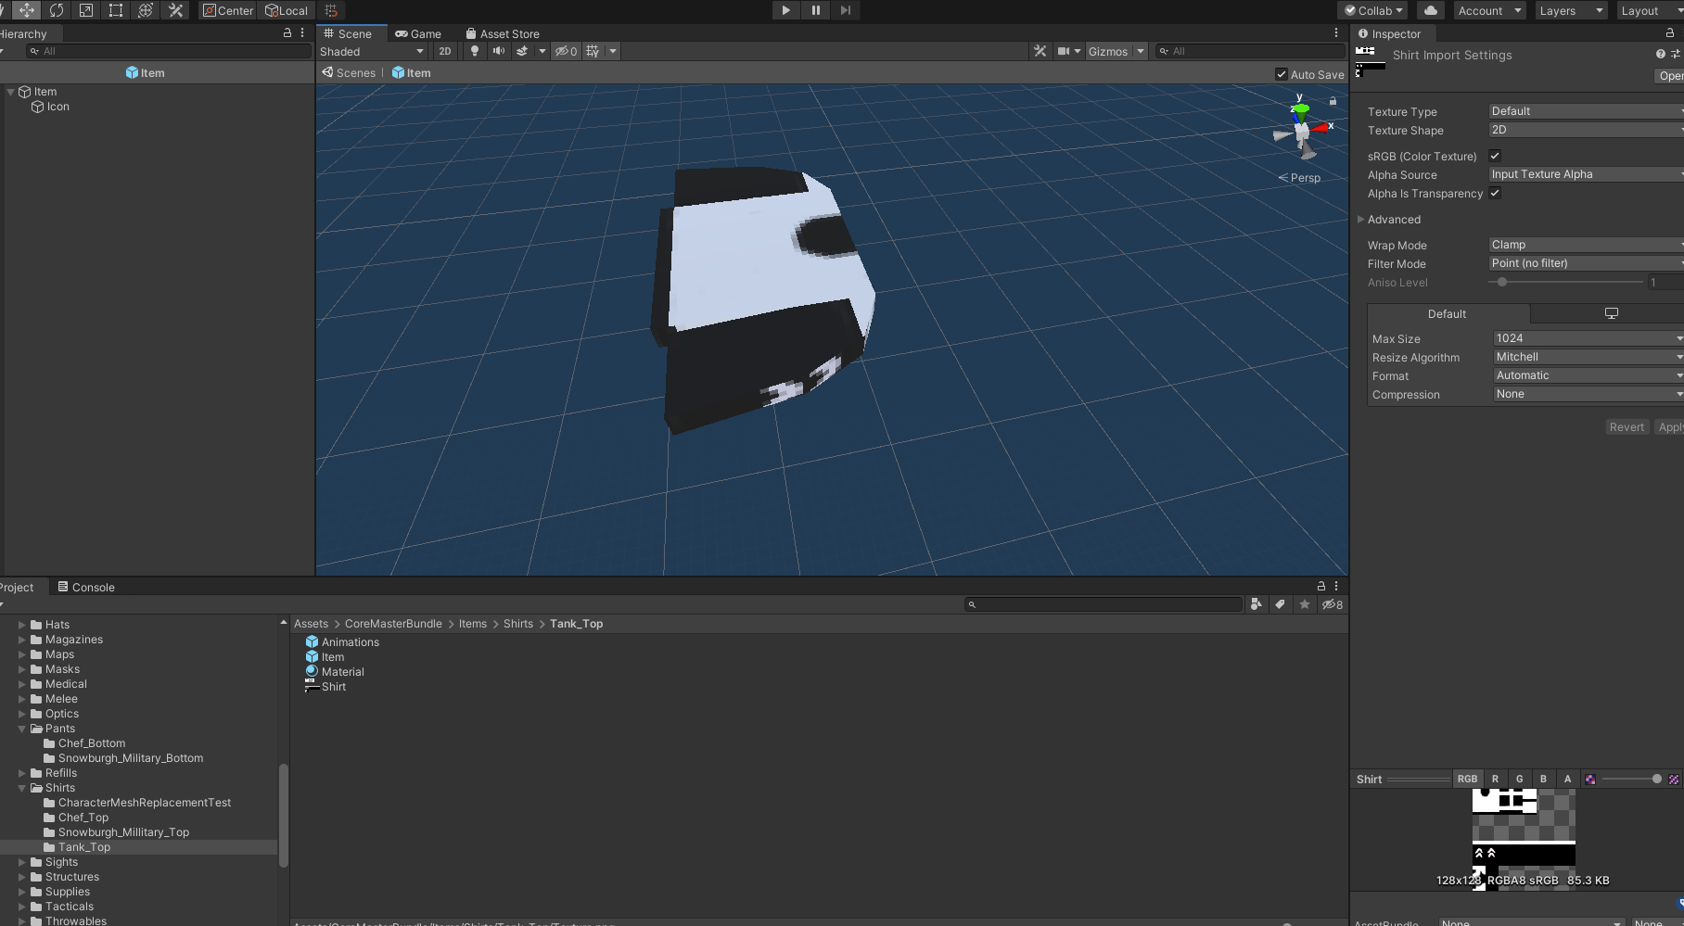This screenshot has height=926, width=1684.
Task: Click the Items breadcrumb in Project path
Action: tap(473, 624)
